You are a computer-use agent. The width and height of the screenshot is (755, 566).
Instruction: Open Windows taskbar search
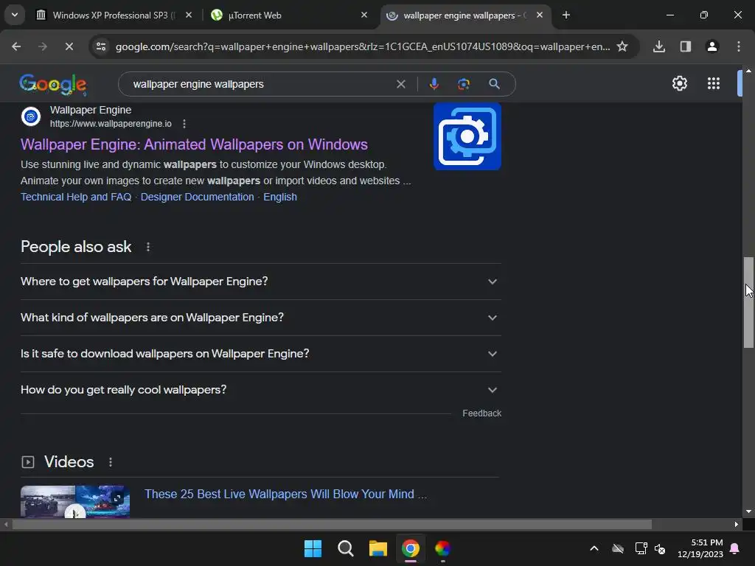pyautogui.click(x=345, y=548)
